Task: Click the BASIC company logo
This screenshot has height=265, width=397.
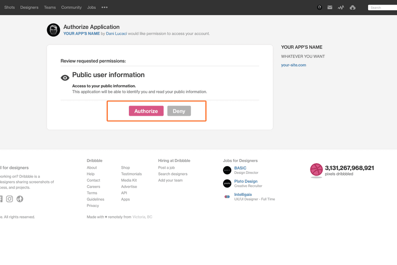Action: [x=227, y=170]
